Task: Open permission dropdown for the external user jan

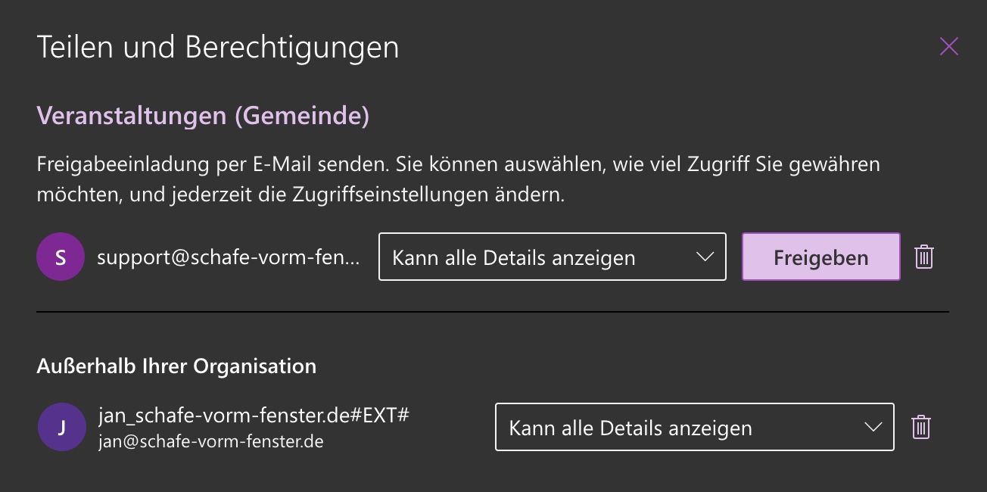Action: [695, 427]
